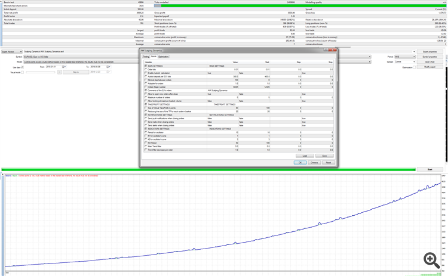Click the Value column header
Viewport: 448px width, 276px height.
coord(223,62)
